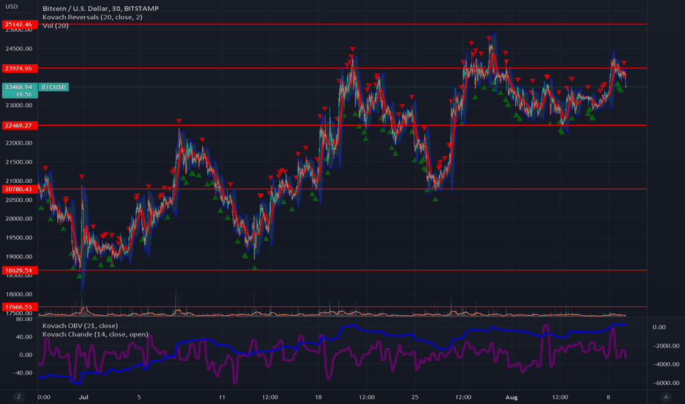Click the 22469.27 red level label

click(x=20, y=126)
